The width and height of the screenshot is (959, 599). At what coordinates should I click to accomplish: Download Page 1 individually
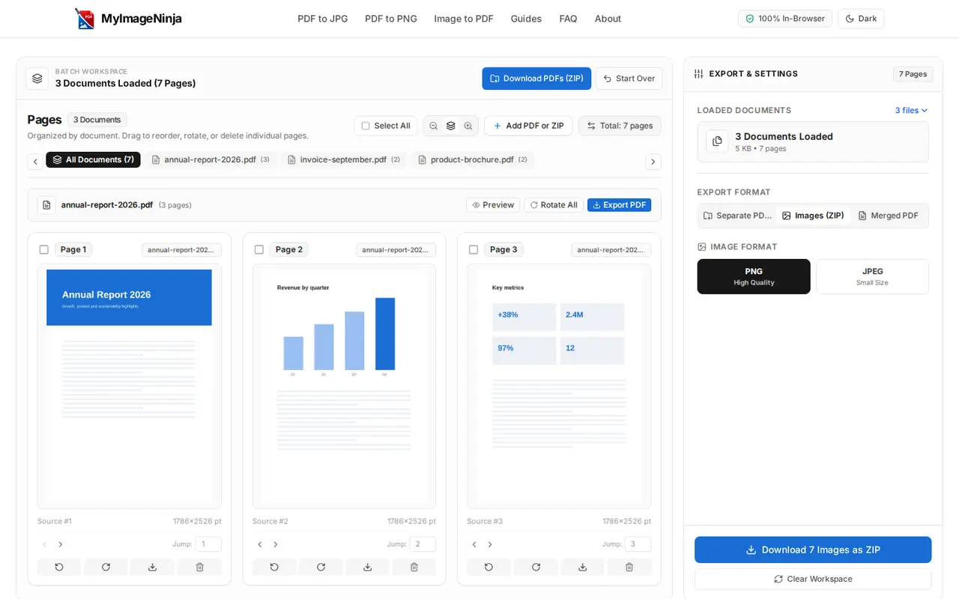coord(153,568)
